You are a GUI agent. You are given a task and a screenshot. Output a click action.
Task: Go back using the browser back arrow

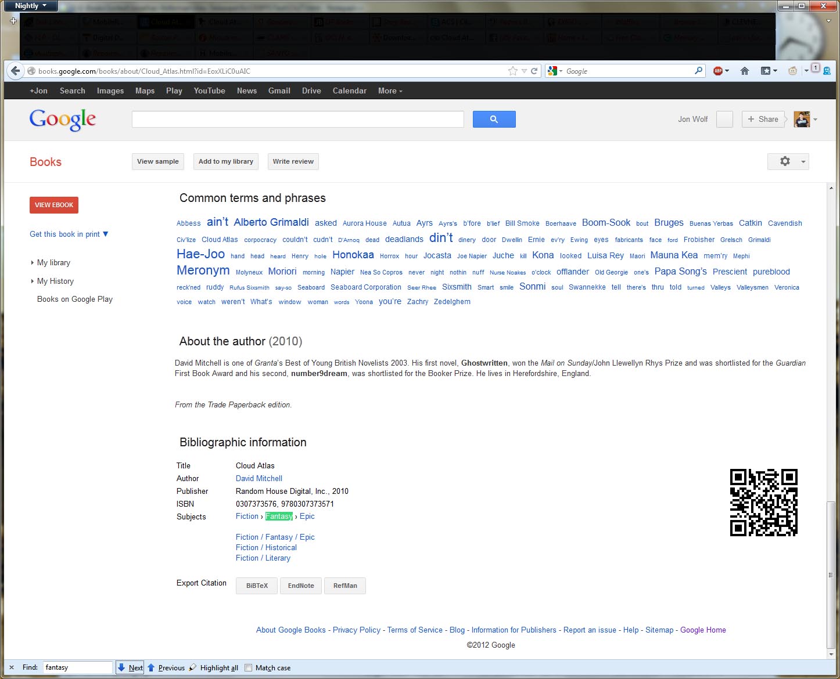pos(15,71)
